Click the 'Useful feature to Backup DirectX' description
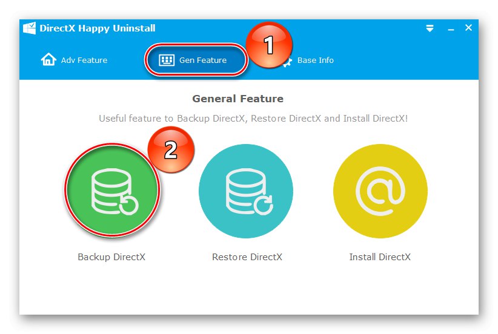The height and width of the screenshot is (334, 498). point(253,119)
